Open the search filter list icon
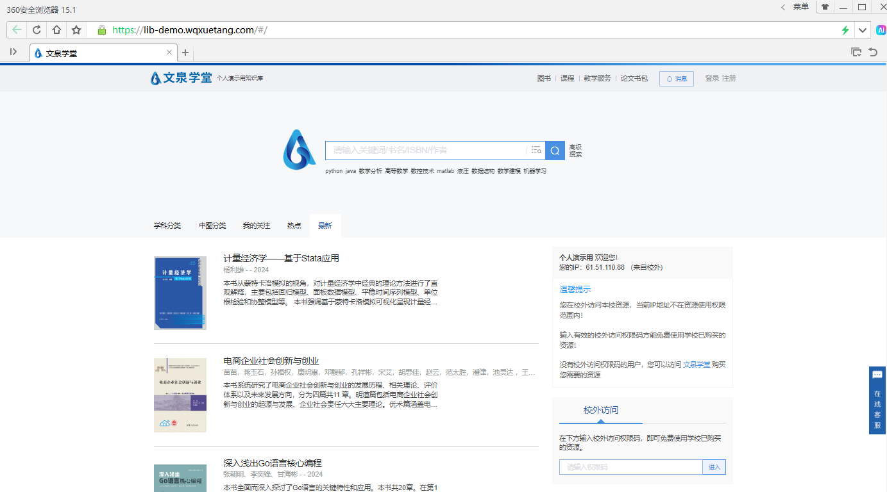 pos(536,151)
